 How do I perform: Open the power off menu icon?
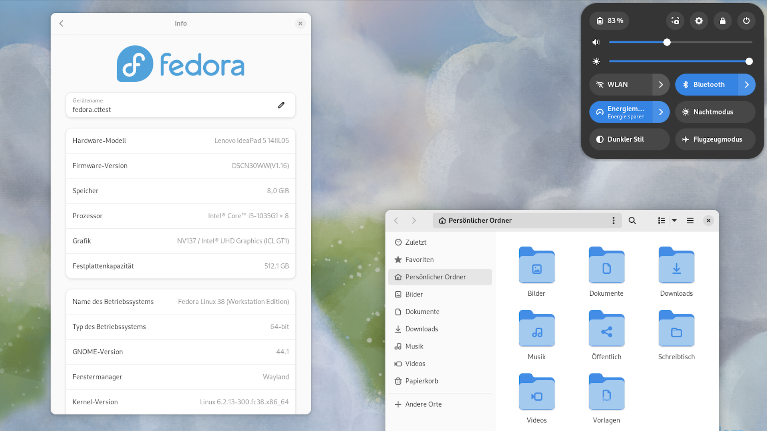point(746,21)
